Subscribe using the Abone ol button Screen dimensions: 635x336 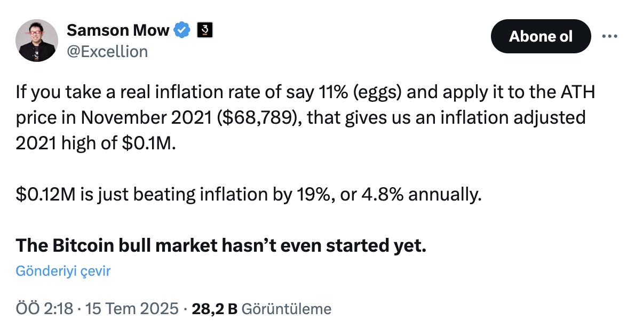(541, 36)
